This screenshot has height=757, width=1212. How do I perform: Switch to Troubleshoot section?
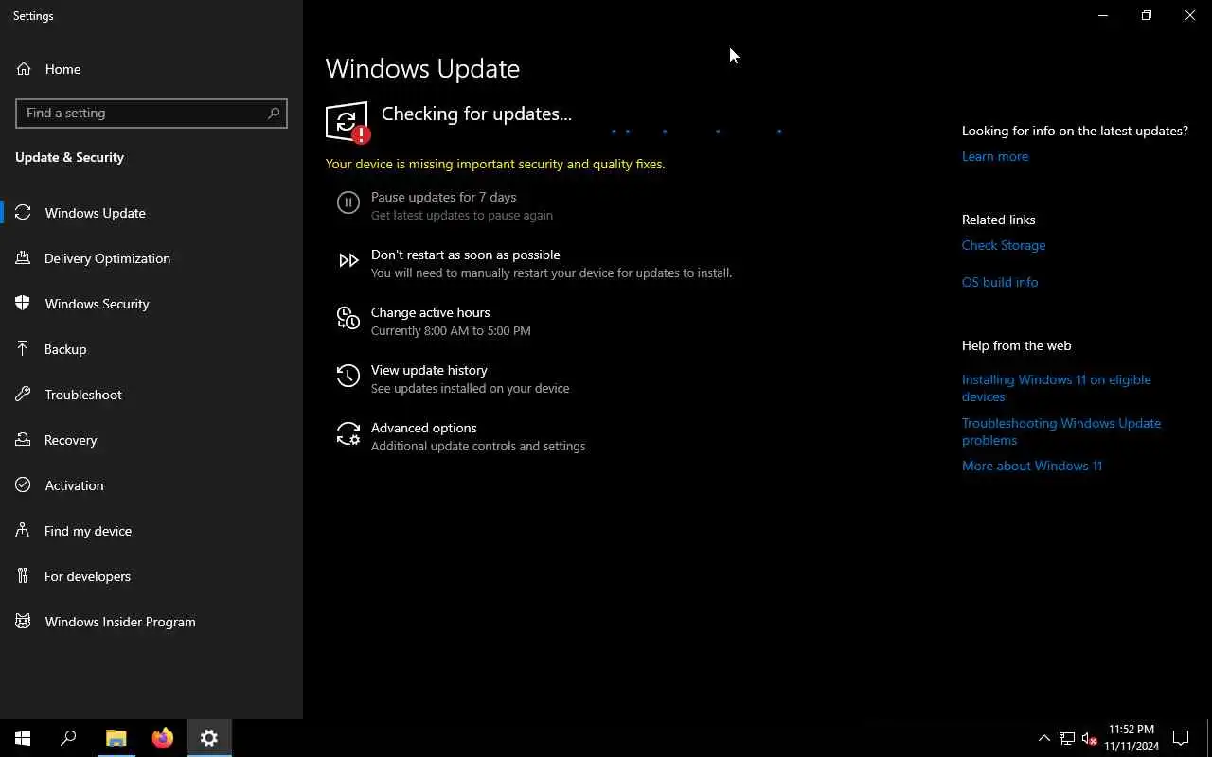[151, 395]
